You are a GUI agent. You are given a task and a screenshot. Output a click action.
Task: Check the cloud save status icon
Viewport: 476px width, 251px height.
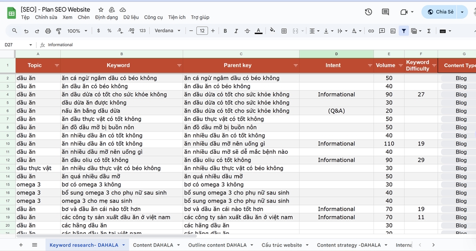(122, 10)
